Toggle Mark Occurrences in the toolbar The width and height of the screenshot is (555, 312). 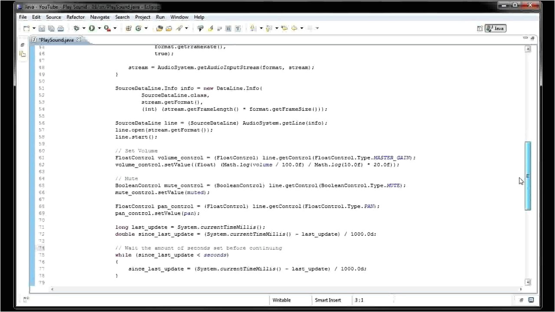[211, 29]
